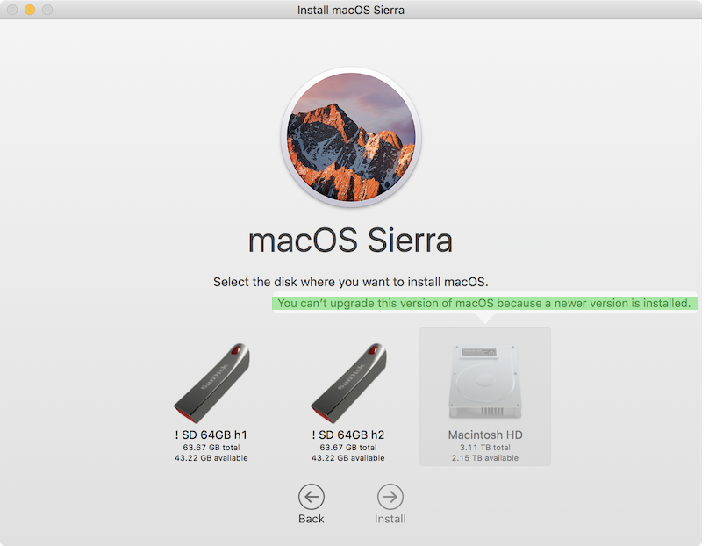Click the "! SD 64GB h1" drive name
This screenshot has height=546, width=709.
tap(211, 435)
